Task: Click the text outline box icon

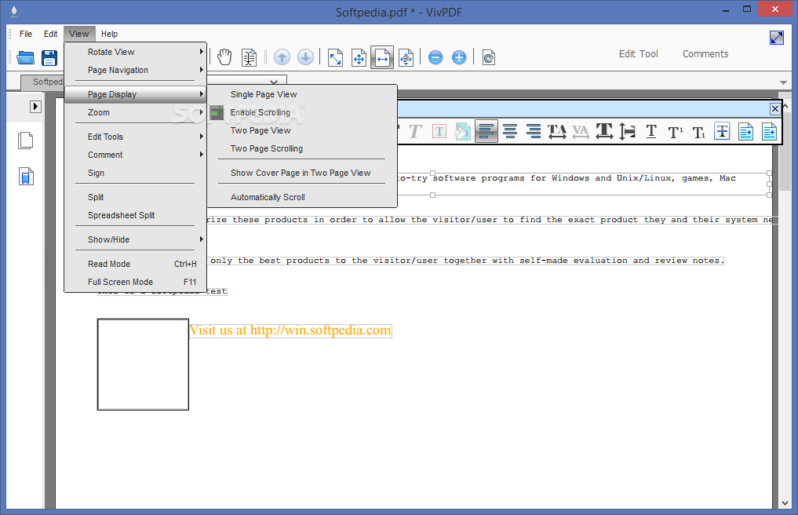Action: pos(439,132)
